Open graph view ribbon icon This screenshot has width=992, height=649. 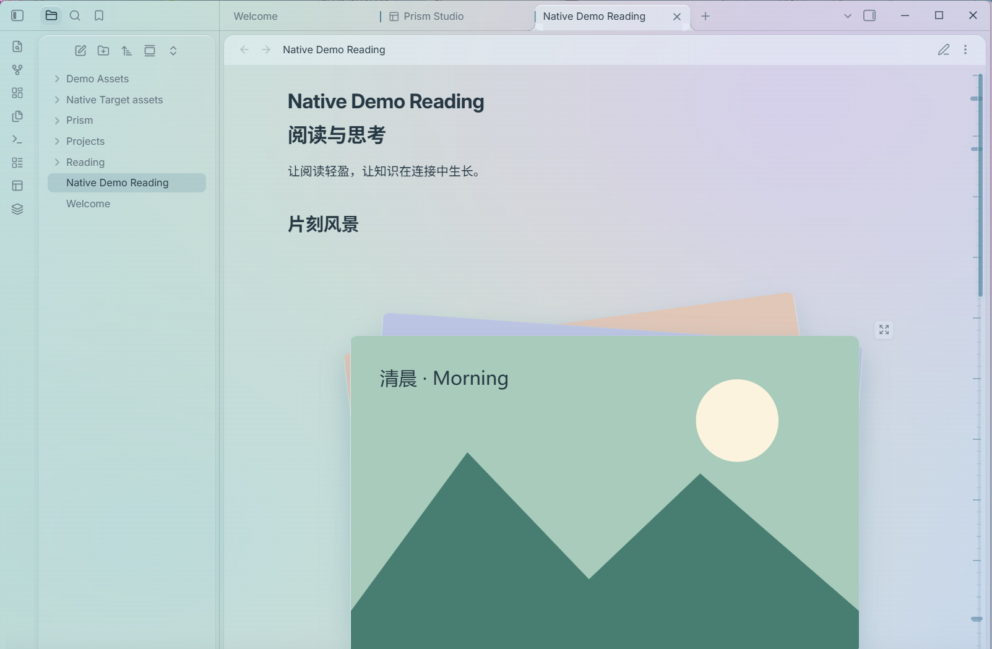(x=17, y=70)
